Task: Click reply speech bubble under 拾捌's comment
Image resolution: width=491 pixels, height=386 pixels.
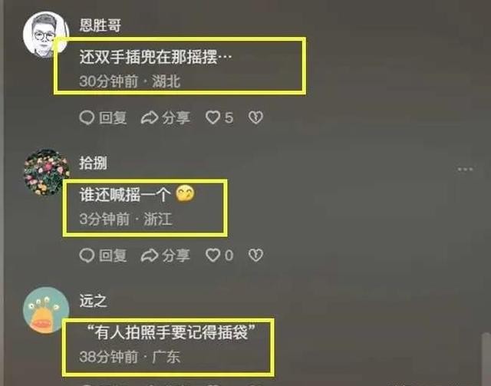Action: pos(87,256)
